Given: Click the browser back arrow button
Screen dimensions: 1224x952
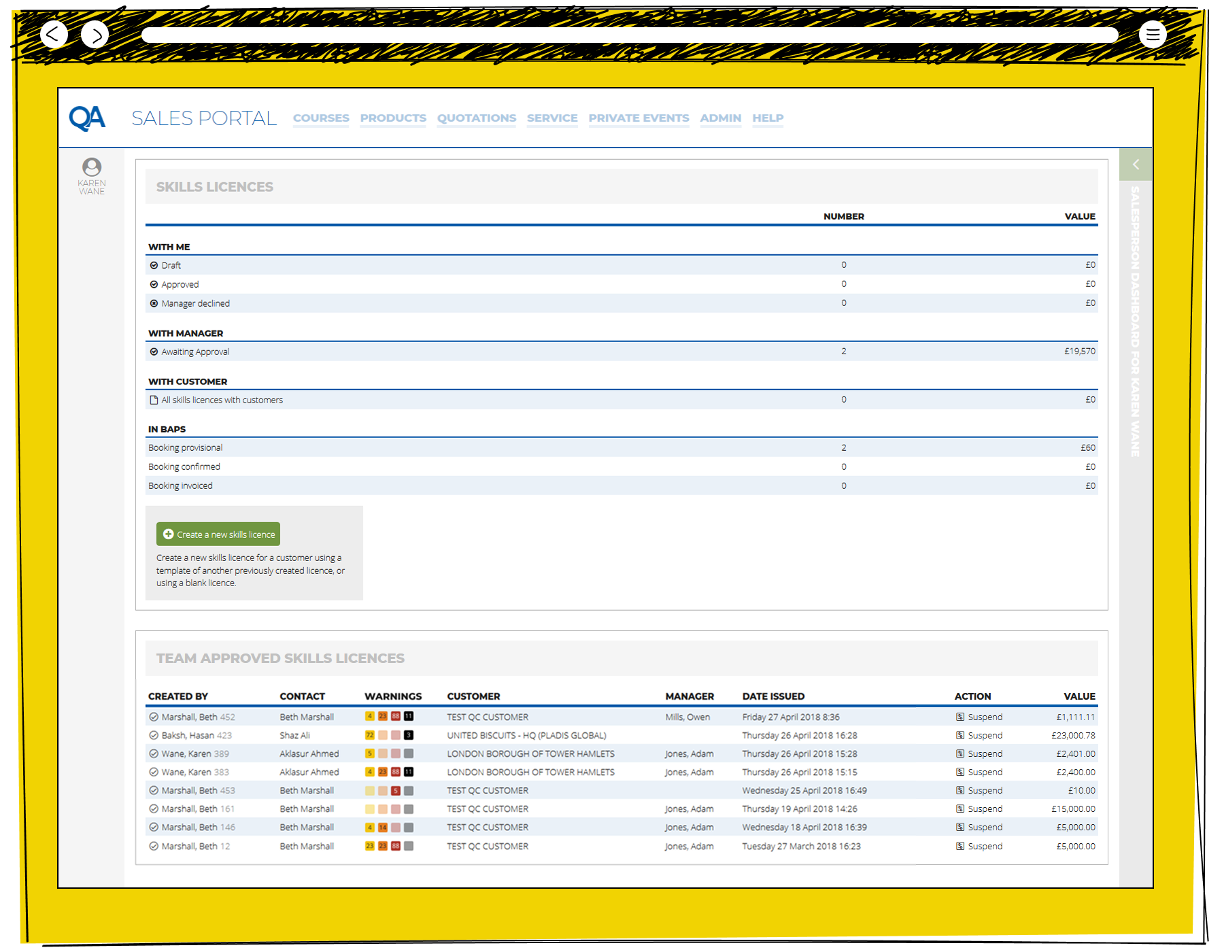Looking at the screenshot, I should click(54, 34).
